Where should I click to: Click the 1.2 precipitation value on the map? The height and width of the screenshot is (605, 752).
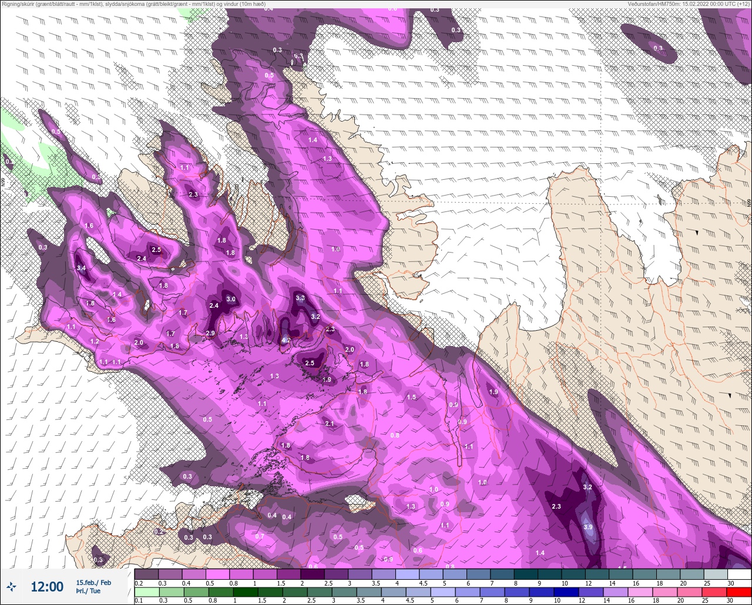coord(95,341)
